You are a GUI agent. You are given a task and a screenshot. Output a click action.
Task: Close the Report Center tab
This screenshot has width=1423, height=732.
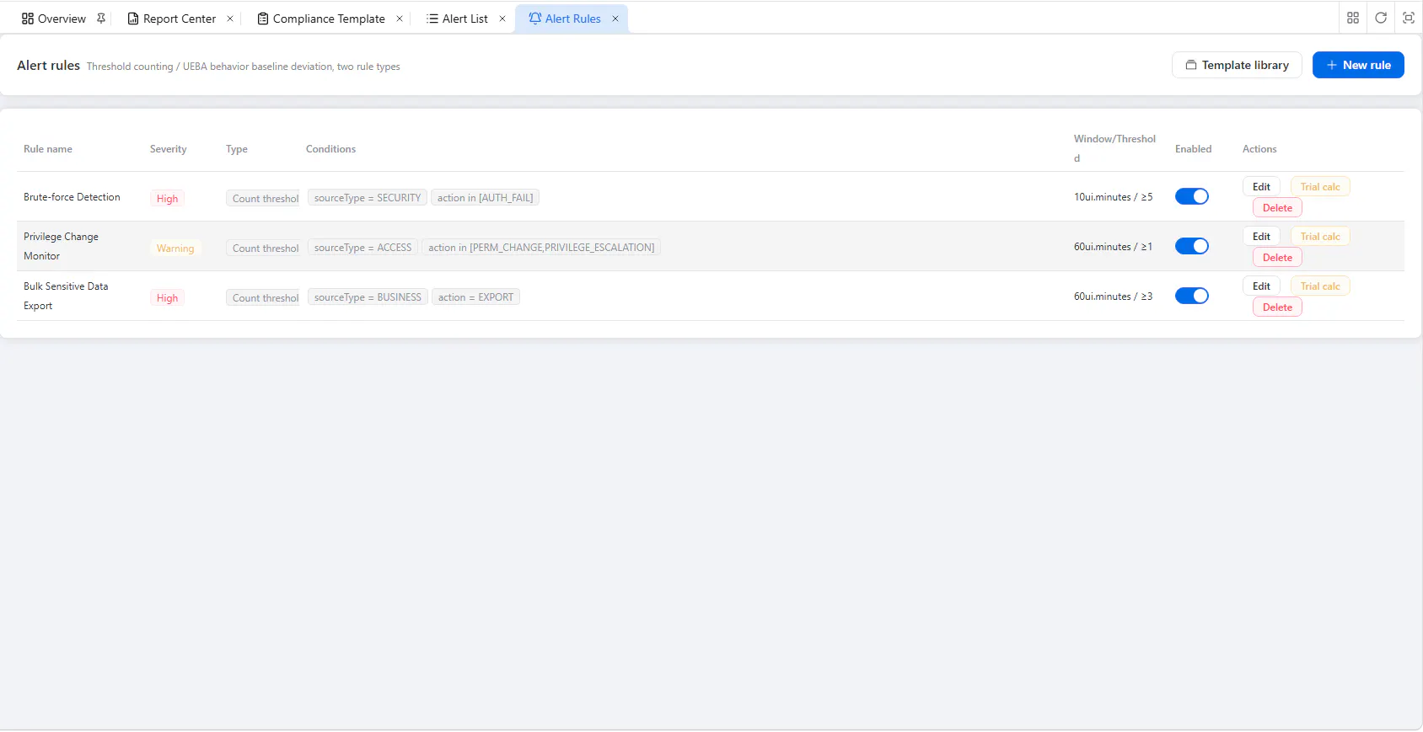230,19
